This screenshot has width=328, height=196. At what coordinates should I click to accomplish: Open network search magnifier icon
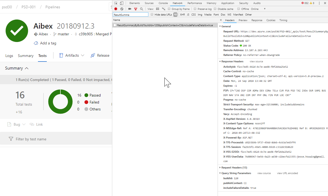pyautogui.click(x=142, y=9)
